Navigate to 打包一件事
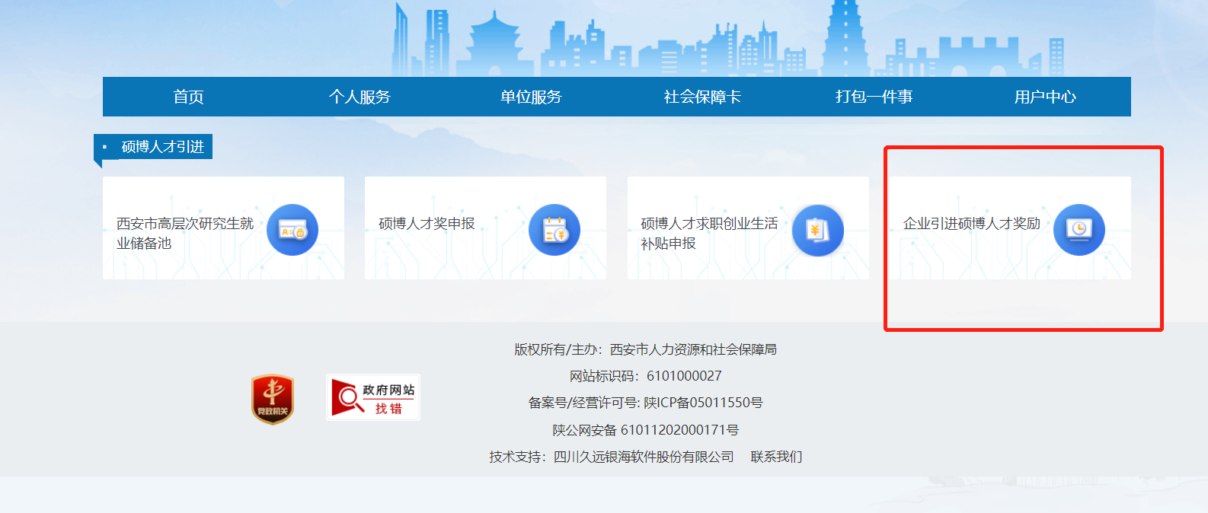Screen dimensions: 1208x513 [x=874, y=97]
